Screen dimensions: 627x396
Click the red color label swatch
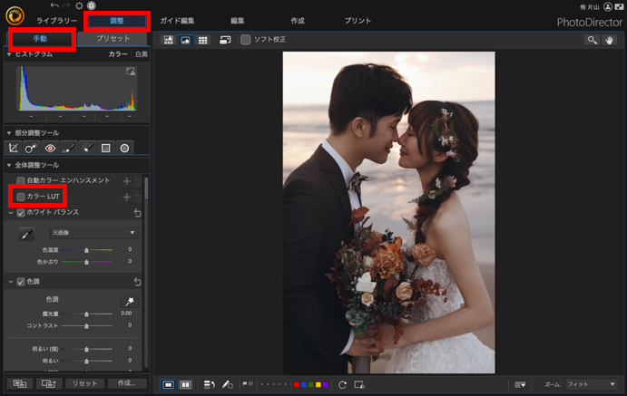coord(297,385)
